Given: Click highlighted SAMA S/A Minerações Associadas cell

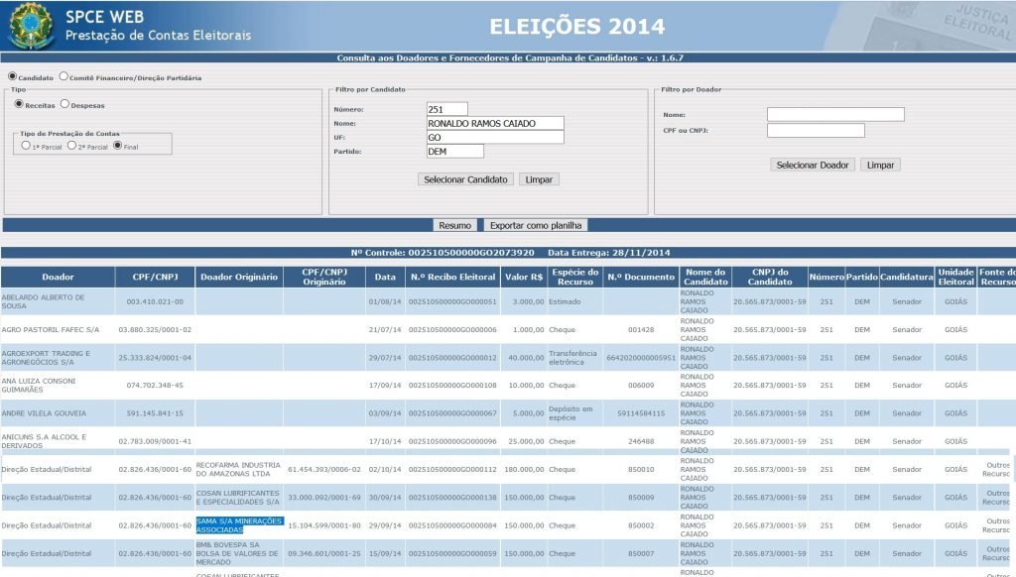Looking at the screenshot, I should (239, 525).
